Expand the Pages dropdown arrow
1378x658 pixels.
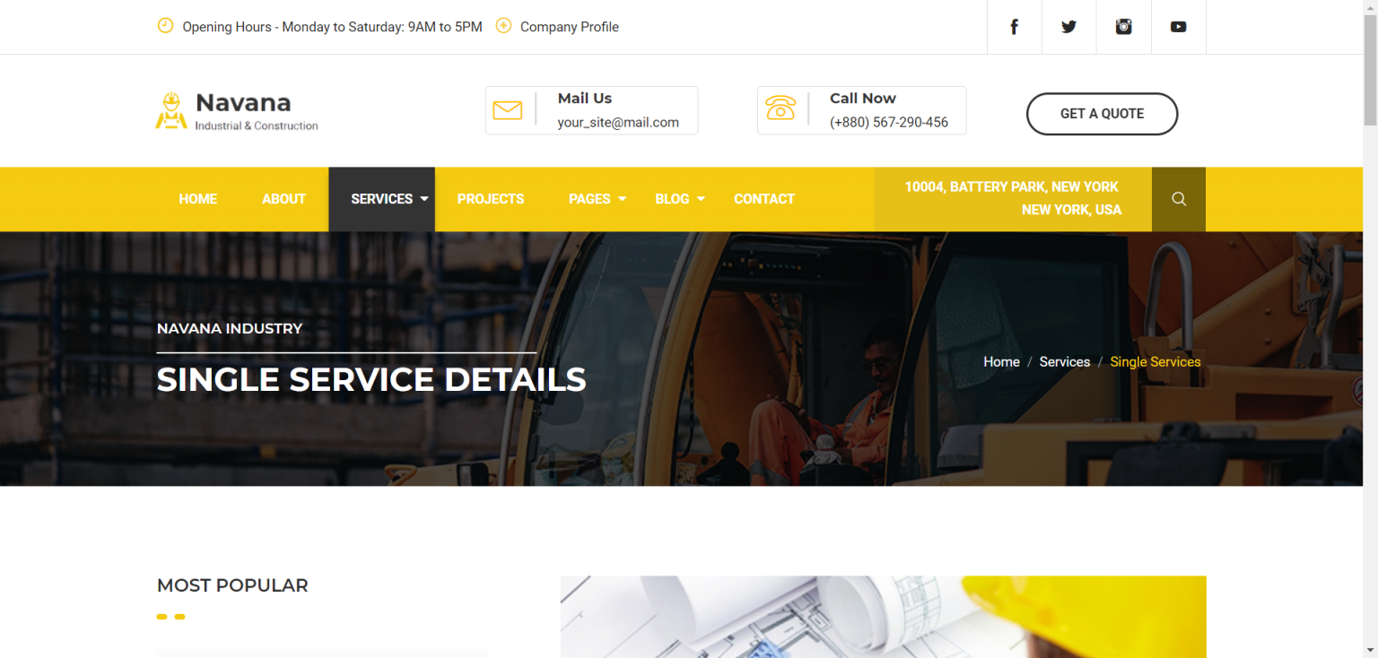coord(622,199)
